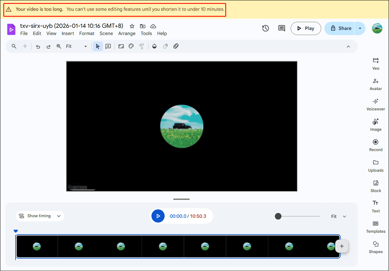
Task: Open the Voiceover panel
Action: coord(376,104)
